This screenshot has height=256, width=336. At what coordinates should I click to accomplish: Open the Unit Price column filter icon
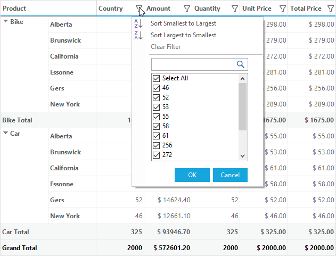pos(283,9)
